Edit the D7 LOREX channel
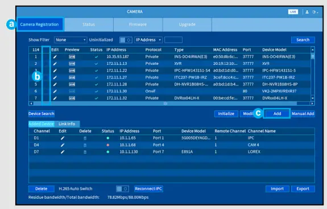Viewport: 327px width, 209px height. coord(63,152)
